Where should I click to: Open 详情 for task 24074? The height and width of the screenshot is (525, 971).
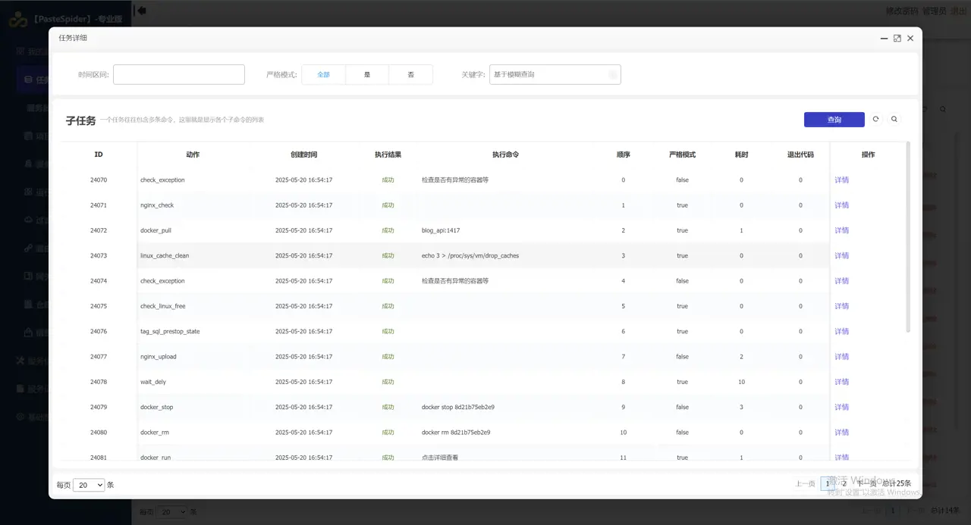tap(842, 281)
